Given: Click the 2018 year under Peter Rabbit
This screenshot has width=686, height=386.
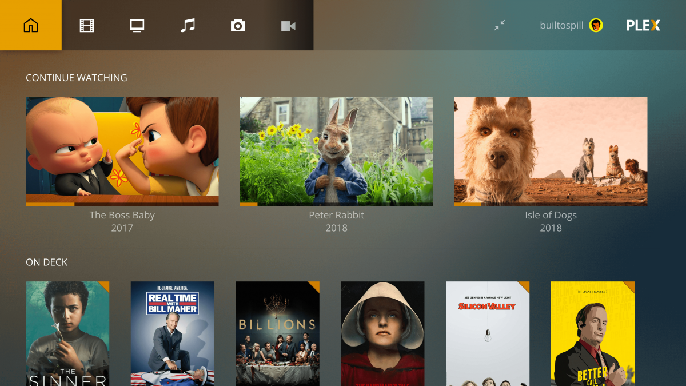Looking at the screenshot, I should click(337, 228).
